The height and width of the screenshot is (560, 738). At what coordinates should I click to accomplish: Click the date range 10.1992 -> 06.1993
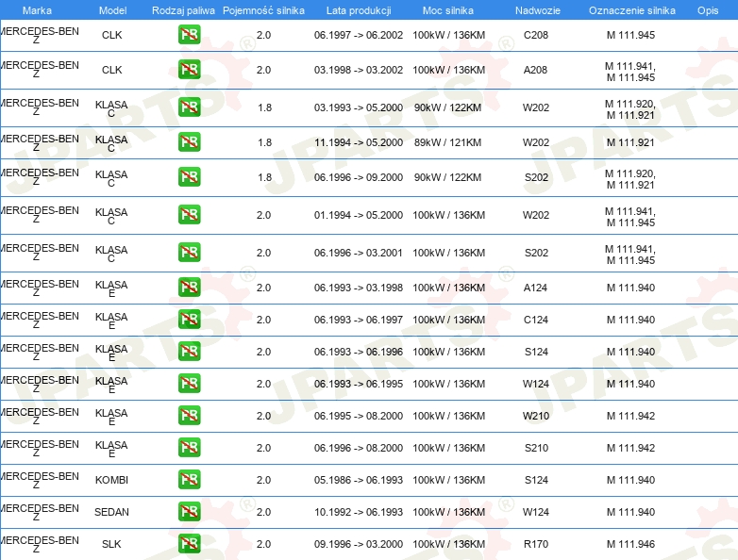click(359, 512)
